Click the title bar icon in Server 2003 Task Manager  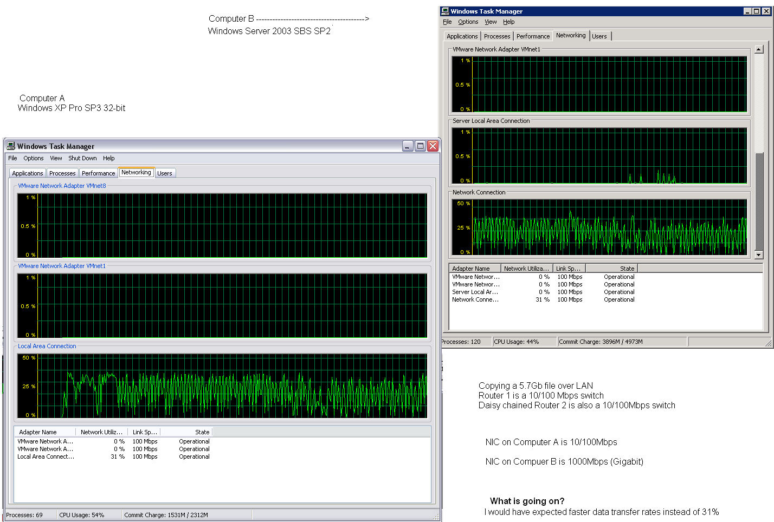(x=445, y=11)
